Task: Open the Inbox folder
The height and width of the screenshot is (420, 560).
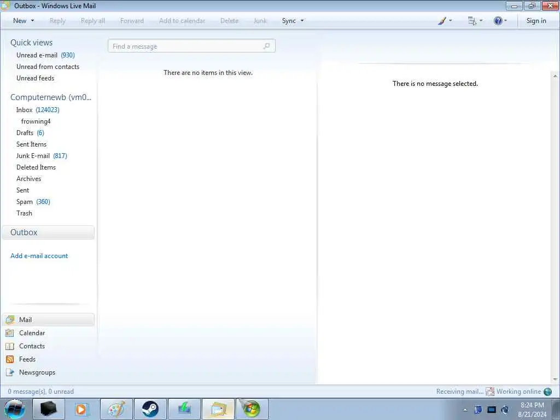Action: click(38, 109)
